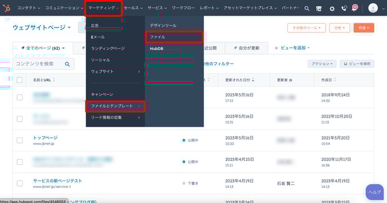The image size is (387, 203).
Task: Switch to the 全てのページ (62) tab
Action: coord(43,48)
